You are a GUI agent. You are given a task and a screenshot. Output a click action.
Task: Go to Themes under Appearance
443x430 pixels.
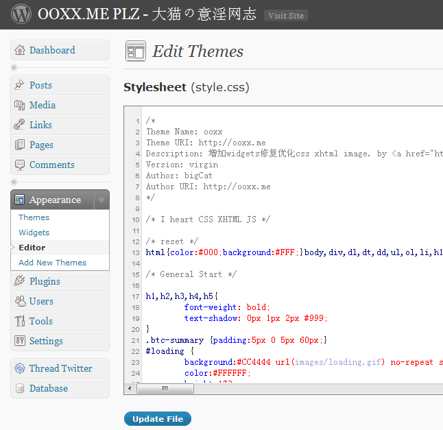[34, 217]
